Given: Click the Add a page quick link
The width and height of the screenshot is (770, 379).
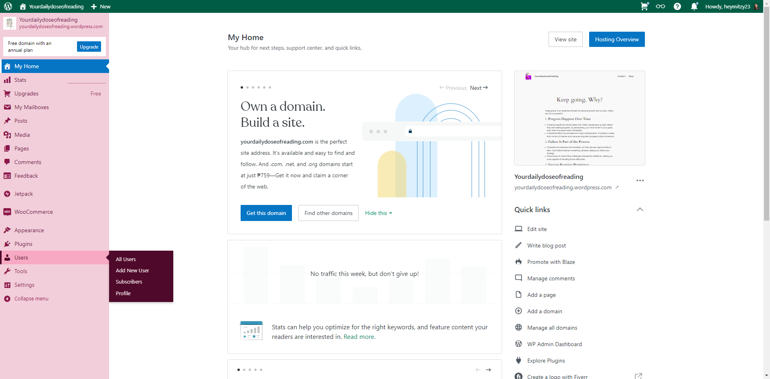Looking at the screenshot, I should (x=541, y=295).
